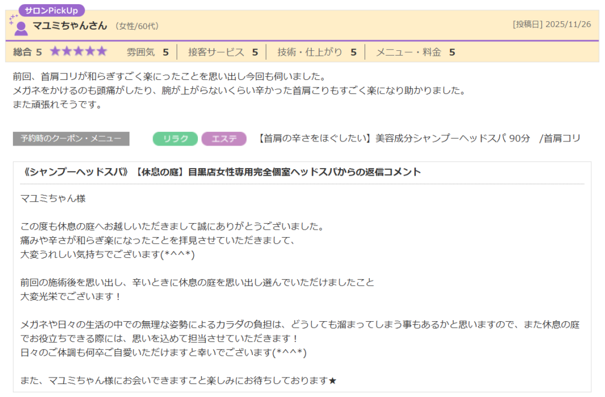Open reviewer name マユミちゃんさん
Image resolution: width=605 pixels, height=397 pixels.
tap(70, 25)
